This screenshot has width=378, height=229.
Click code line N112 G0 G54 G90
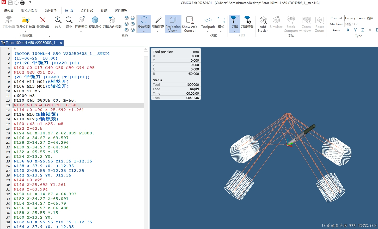(x=46, y=105)
